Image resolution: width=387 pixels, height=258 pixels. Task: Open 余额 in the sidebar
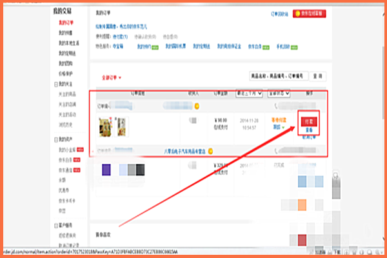point(62,180)
